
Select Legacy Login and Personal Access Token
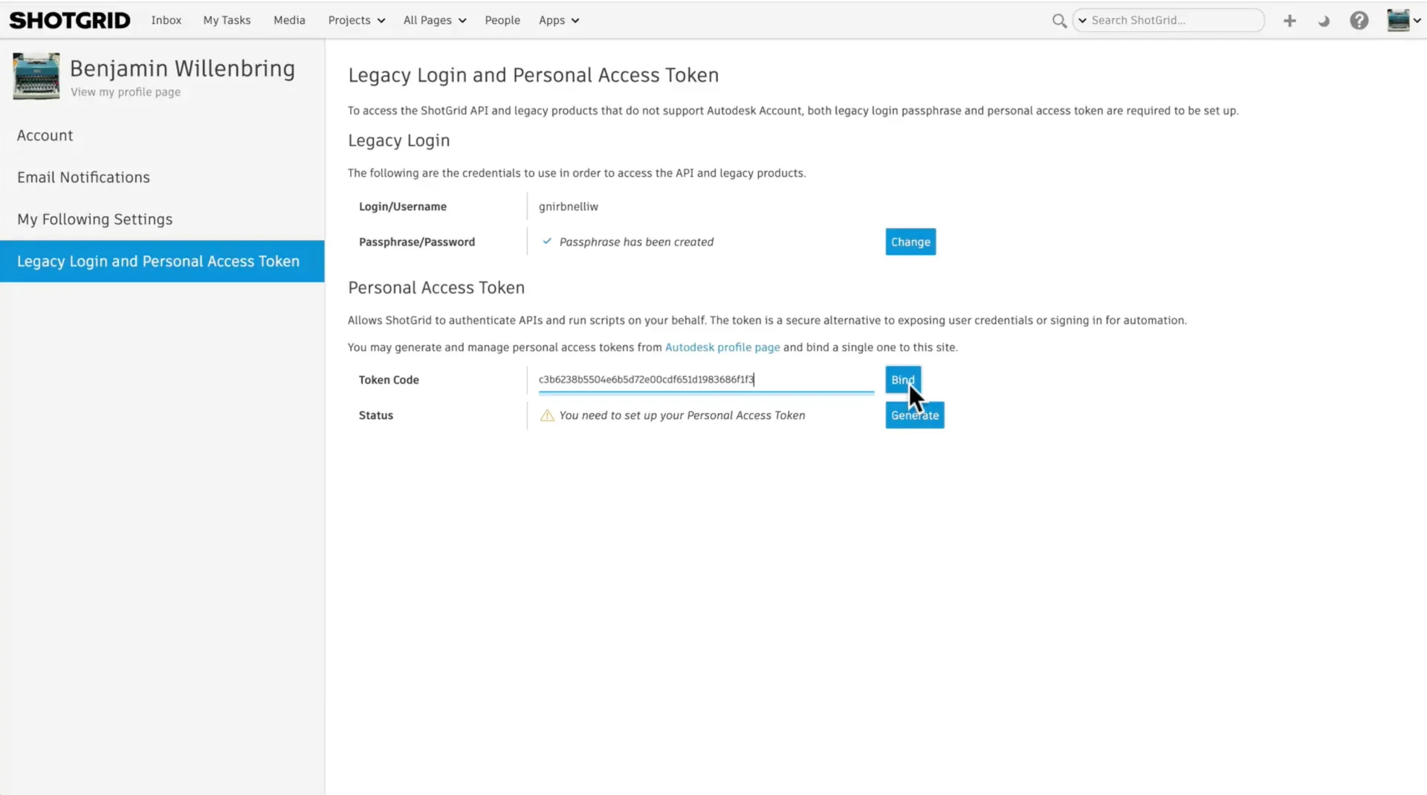[x=162, y=262]
